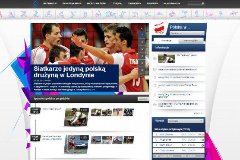Click the home icon in the top navigation
Viewport: 240px width, 160px height.
pos(35,3)
